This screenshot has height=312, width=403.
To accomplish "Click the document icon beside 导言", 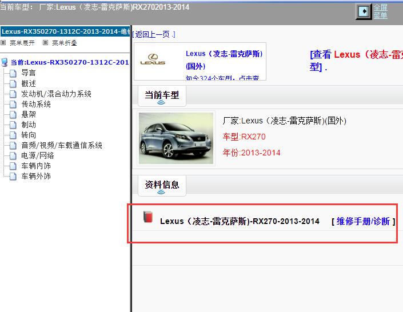I will [13, 73].
